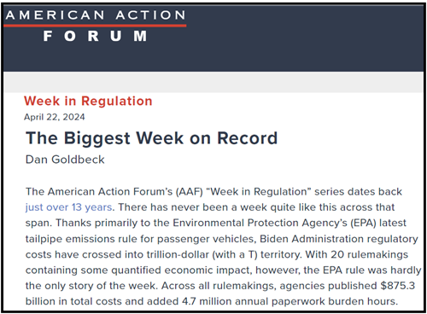Screen dimensions: 427x314
Task: Click the empty dark navy header area
Action: pyautogui.click(x=305, y=38)
